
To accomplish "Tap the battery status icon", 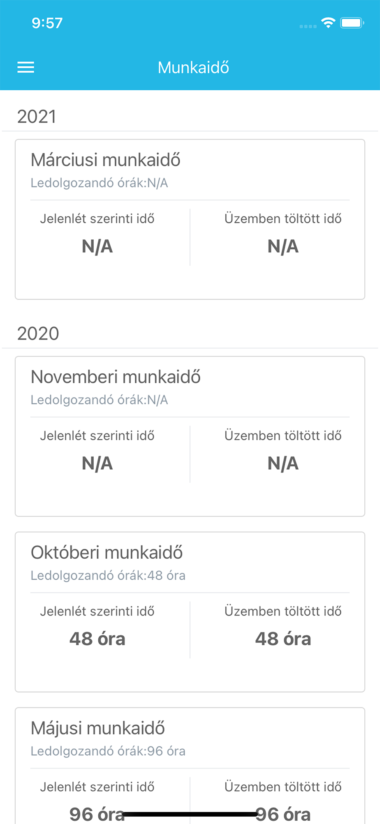I will tap(352, 23).
